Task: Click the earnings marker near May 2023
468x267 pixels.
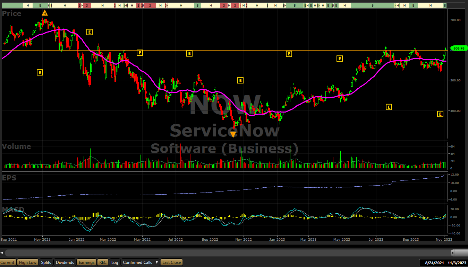Action: pos(340,59)
